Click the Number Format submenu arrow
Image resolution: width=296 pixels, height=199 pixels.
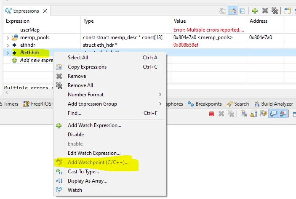point(160,95)
